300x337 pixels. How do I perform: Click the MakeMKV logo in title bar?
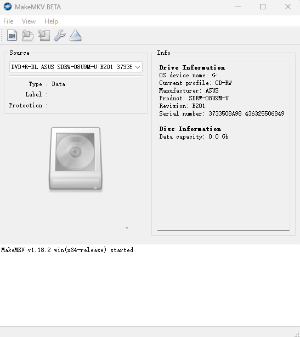click(8, 7)
